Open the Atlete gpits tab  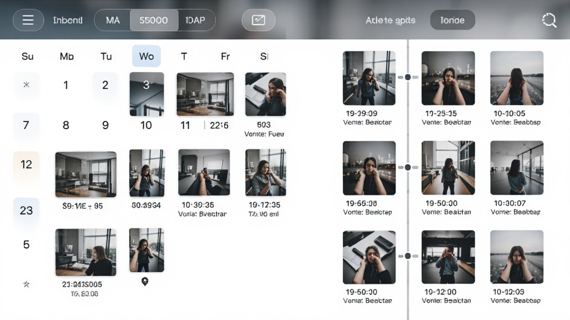click(x=390, y=20)
